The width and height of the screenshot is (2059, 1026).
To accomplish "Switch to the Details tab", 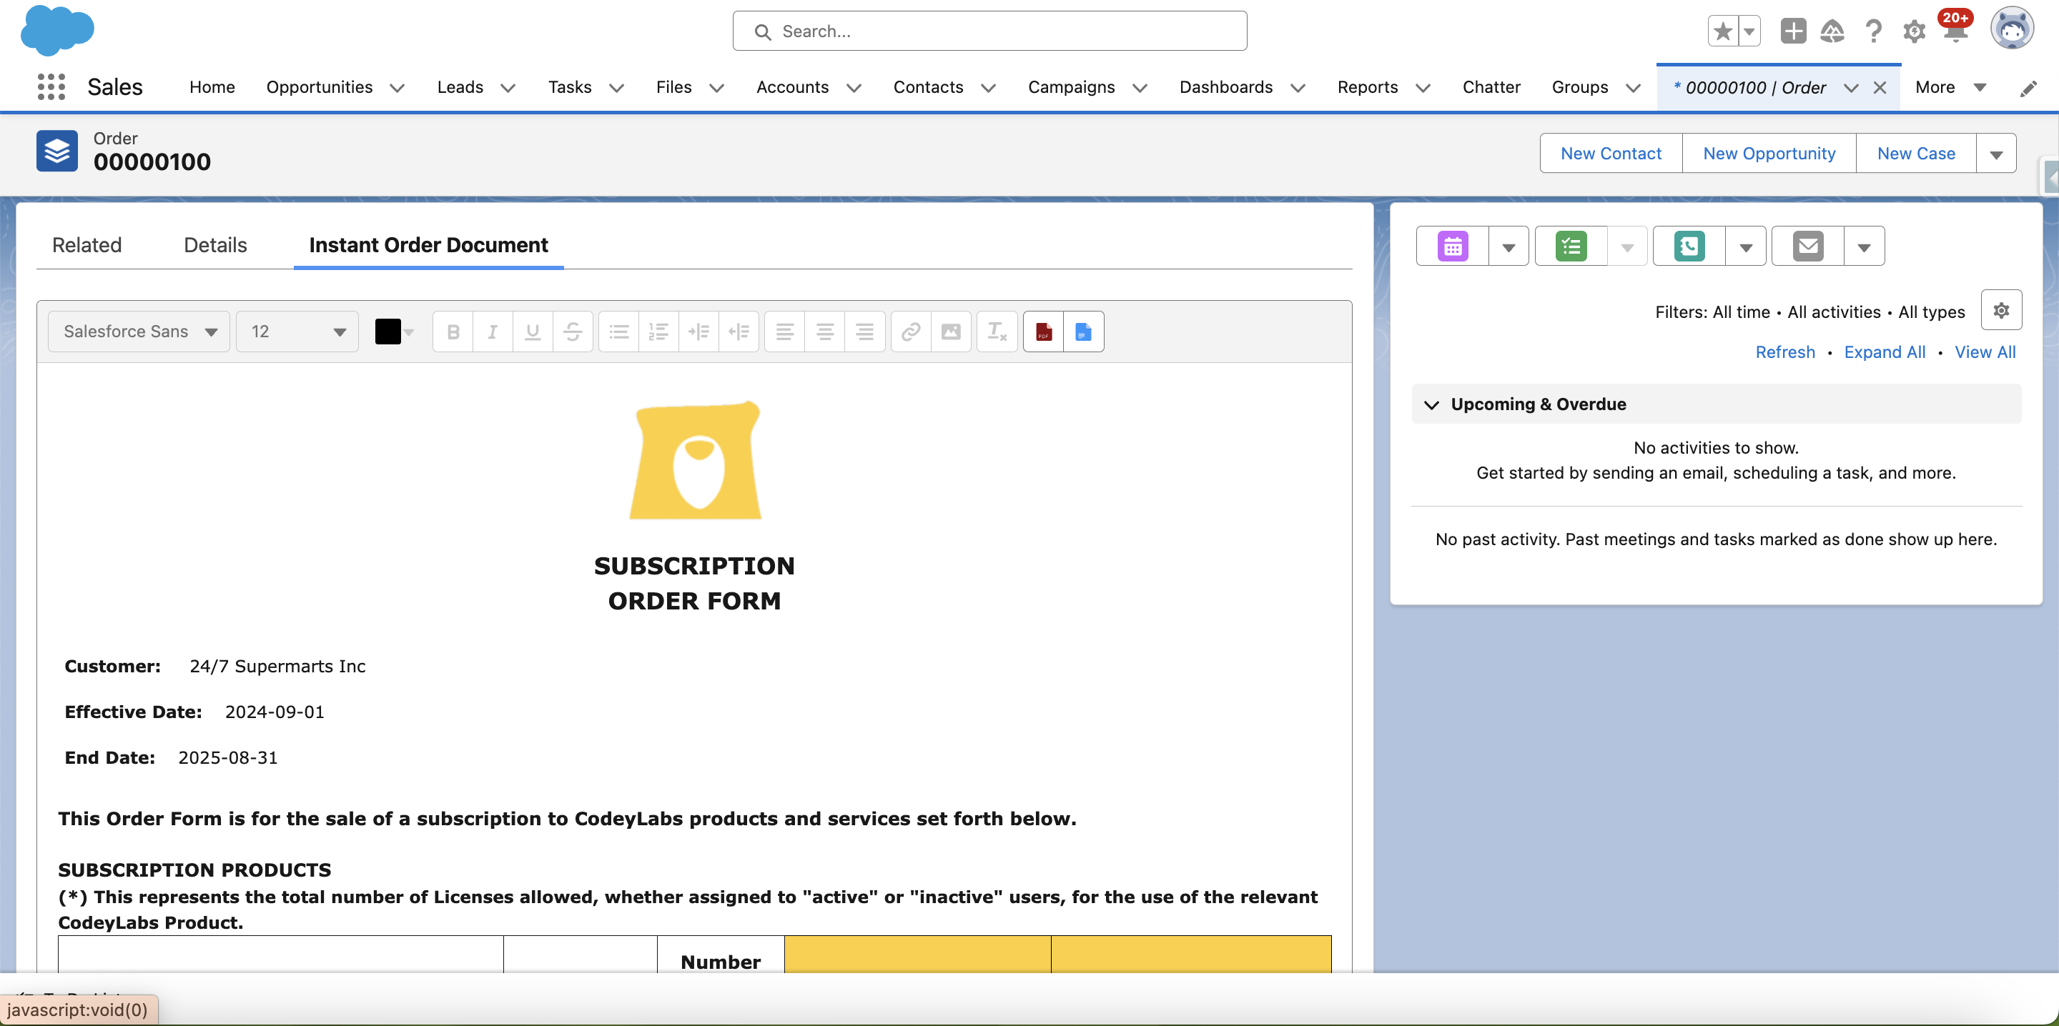I will [215, 245].
